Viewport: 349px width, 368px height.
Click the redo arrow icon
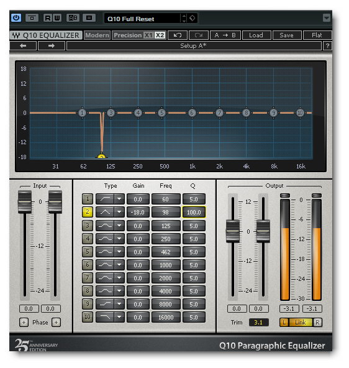point(199,35)
